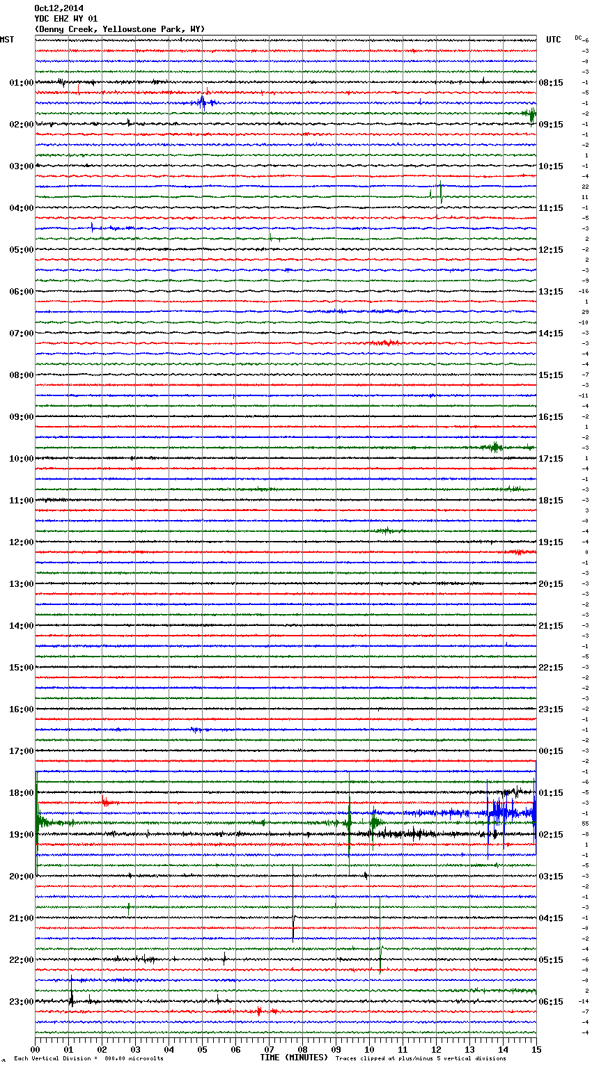Click the 12:15 UTC time label
592x1068 pixels.
tap(551, 250)
